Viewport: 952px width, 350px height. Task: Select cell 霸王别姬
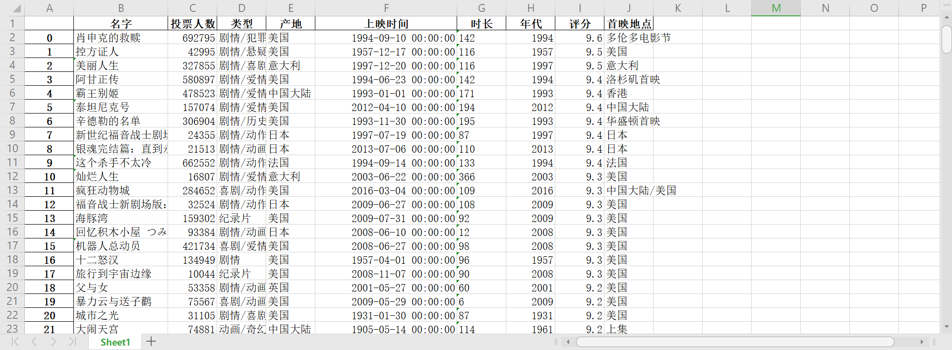[121, 93]
